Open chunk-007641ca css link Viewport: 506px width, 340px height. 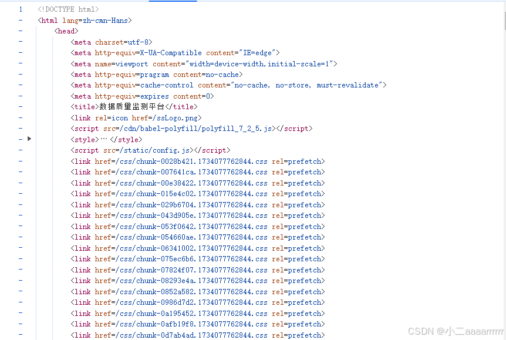191,172
